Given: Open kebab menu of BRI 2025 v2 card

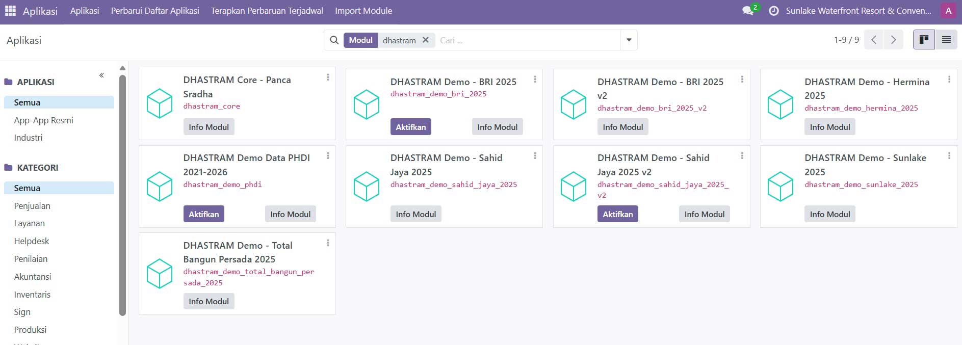Looking at the screenshot, I should tap(742, 79).
